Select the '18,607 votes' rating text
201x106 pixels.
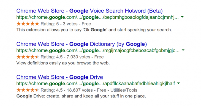tap(80, 90)
